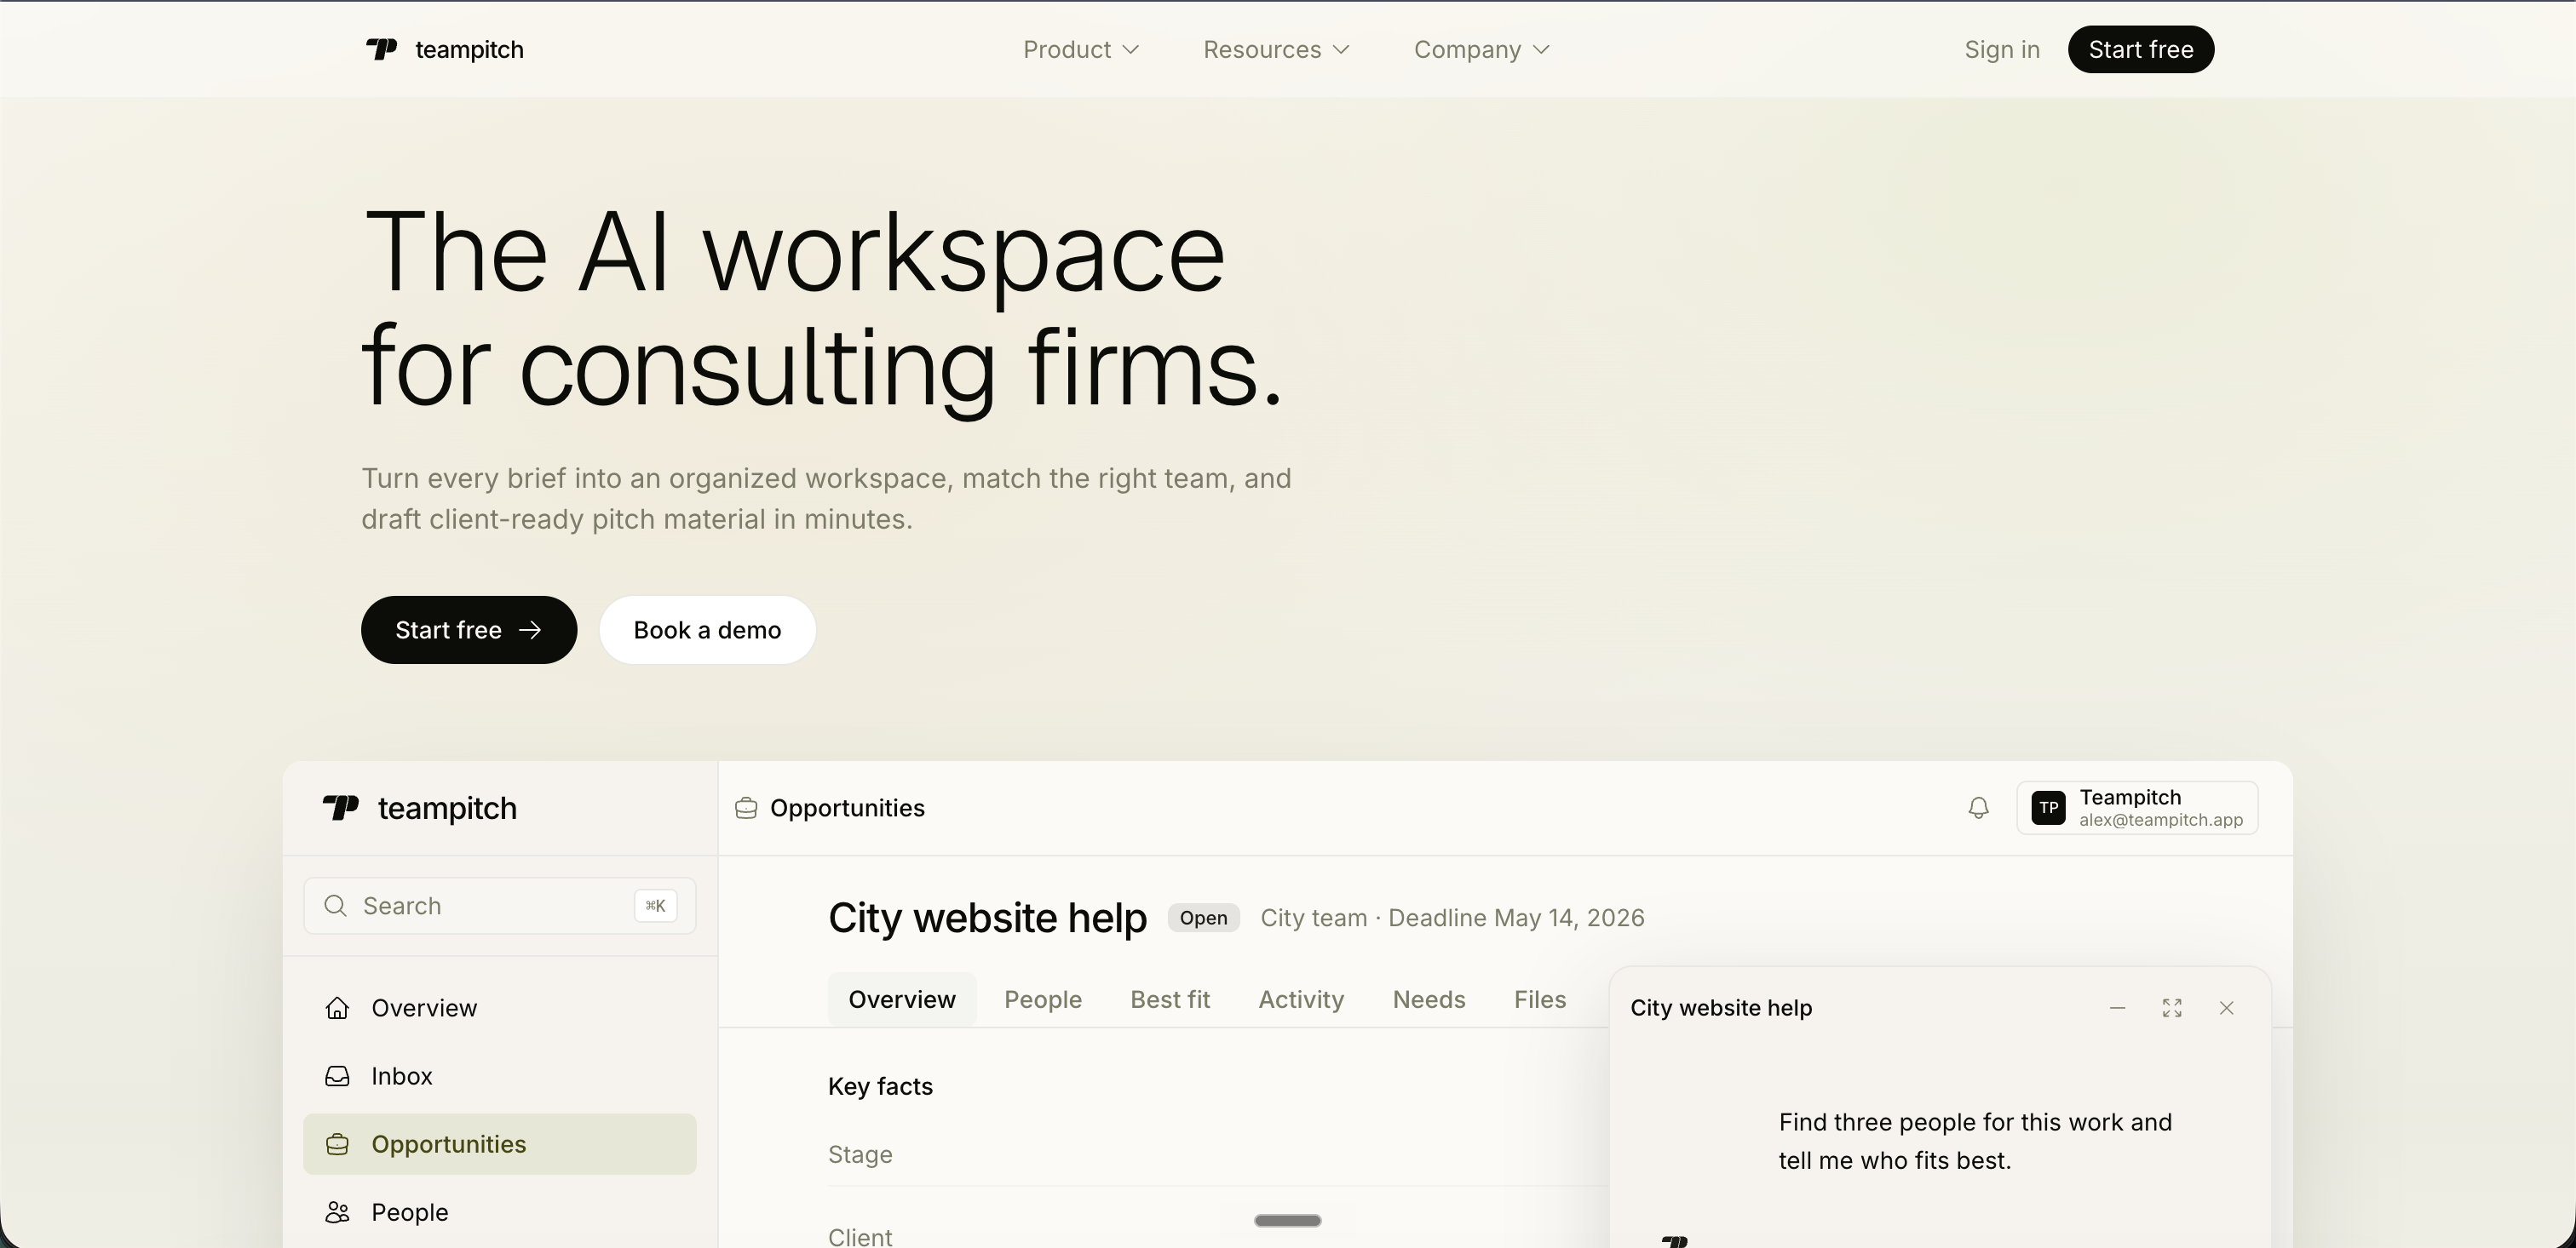Click the people icon in the sidebar
The height and width of the screenshot is (1248, 2576).
coord(337,1212)
